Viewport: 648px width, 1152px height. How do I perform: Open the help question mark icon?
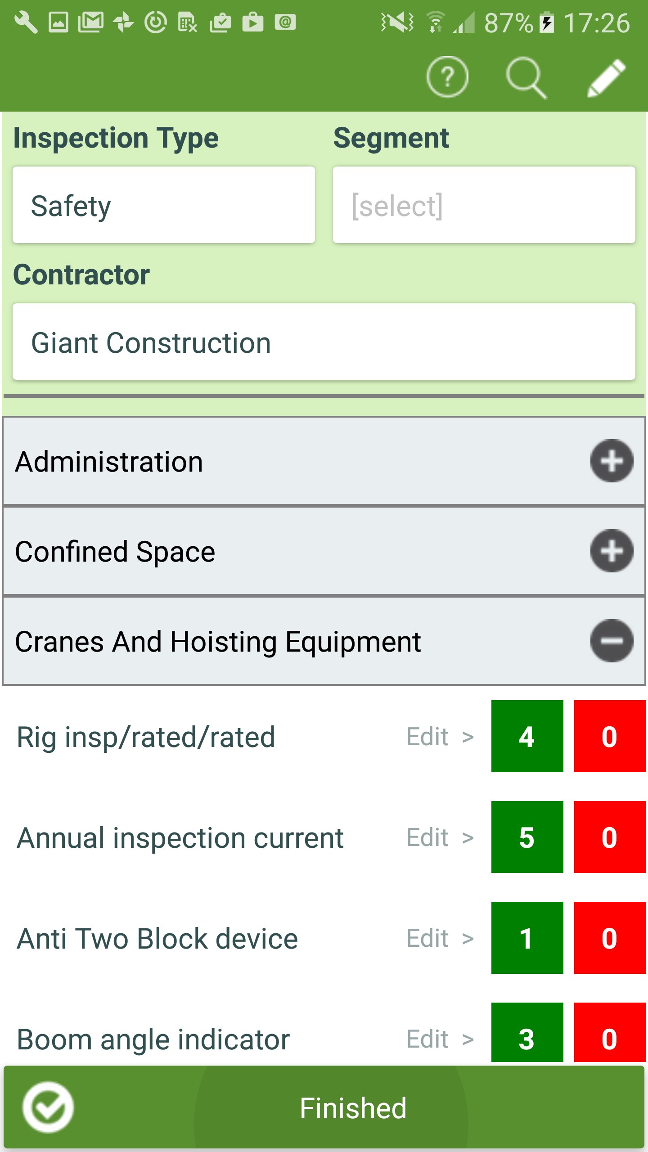447,77
